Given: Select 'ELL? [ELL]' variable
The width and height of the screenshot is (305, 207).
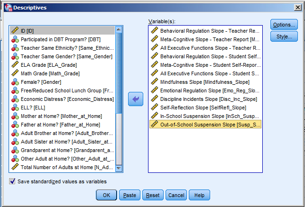Looking at the screenshot, I should (63, 108).
